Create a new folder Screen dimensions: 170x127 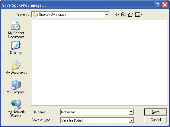(131, 15)
